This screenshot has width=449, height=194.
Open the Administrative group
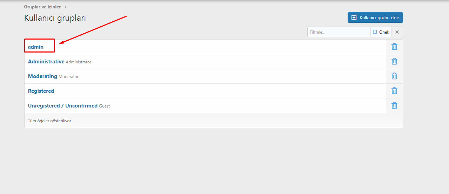46,61
